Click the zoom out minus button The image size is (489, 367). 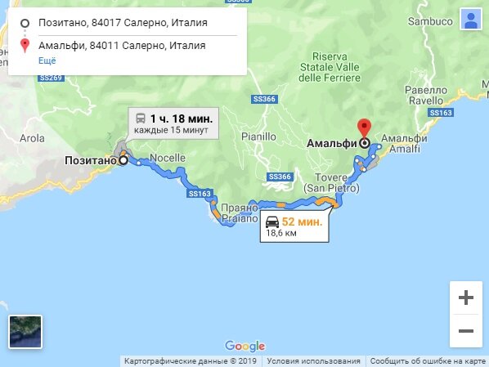tap(466, 330)
